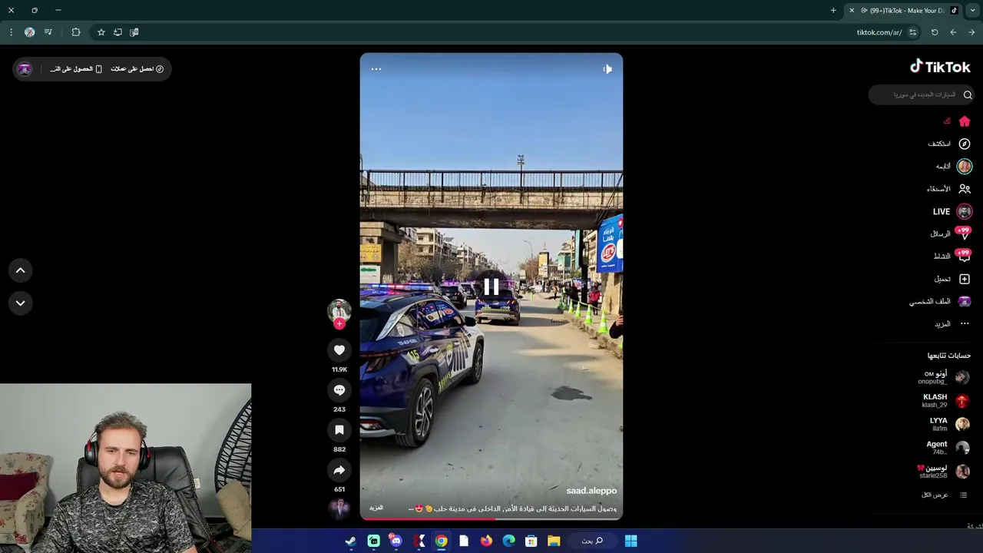Open followed account LYYA
Viewport: 983px width, 553px height.
[949, 424]
